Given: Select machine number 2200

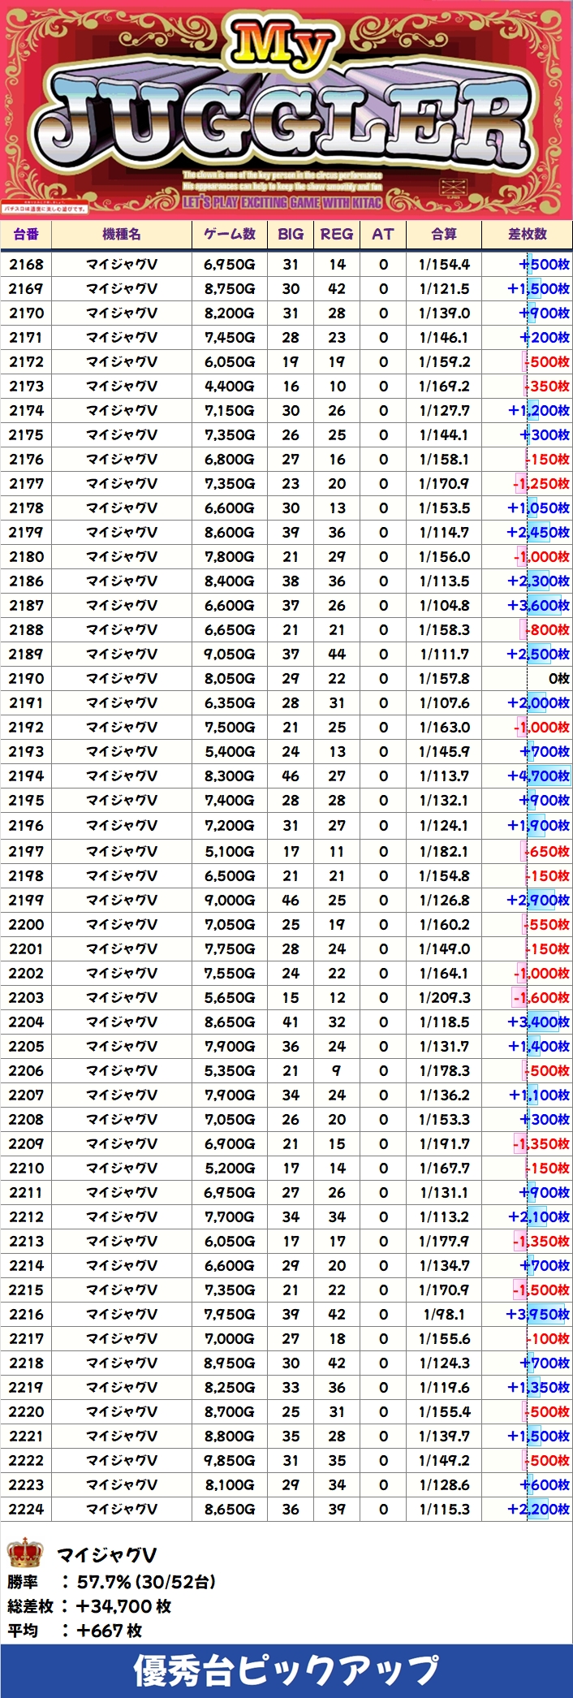Looking at the screenshot, I should coord(26,924).
